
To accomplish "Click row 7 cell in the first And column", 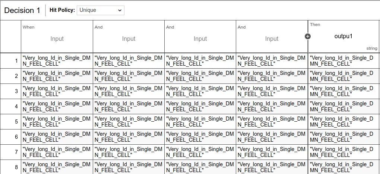I will 129,152.
